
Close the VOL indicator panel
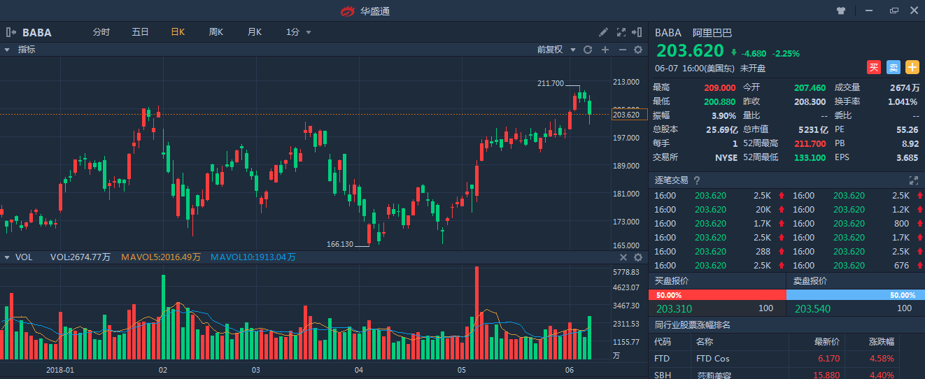[x=623, y=257]
